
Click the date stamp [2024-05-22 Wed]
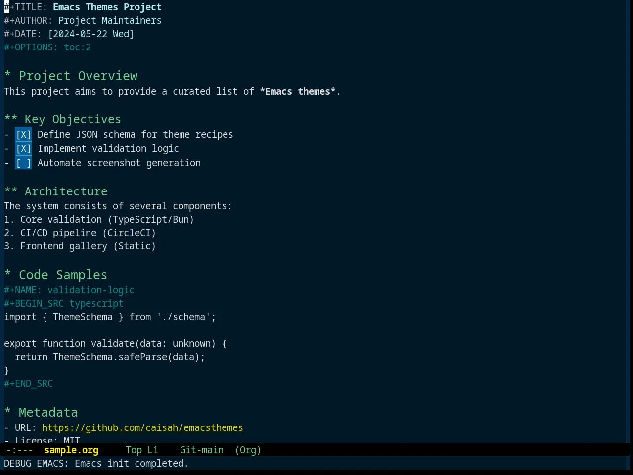click(x=91, y=34)
